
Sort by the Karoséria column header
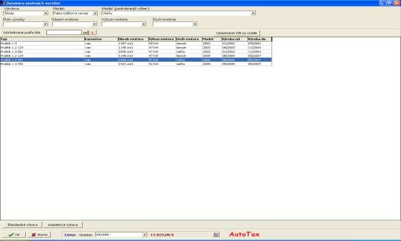coord(101,39)
